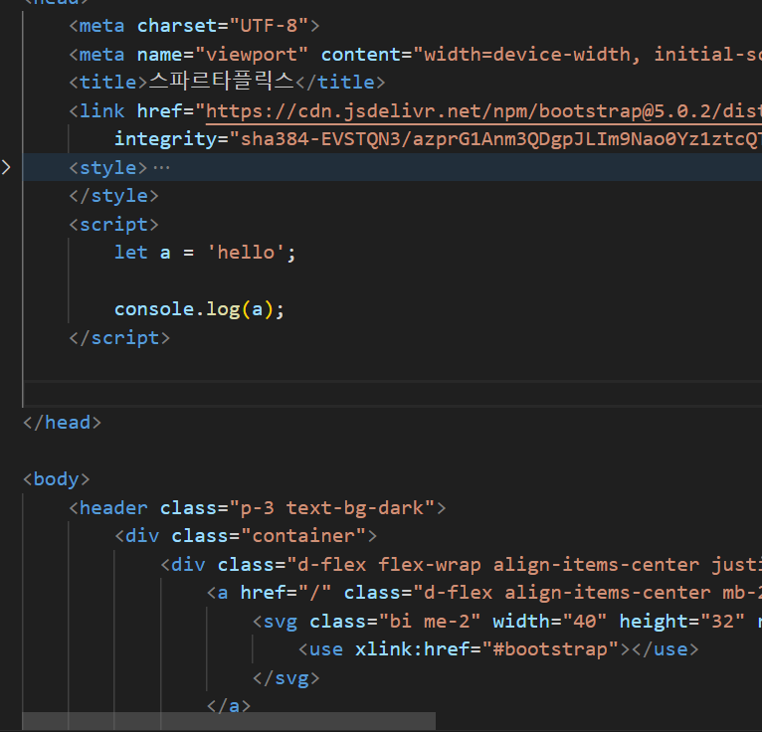Viewport: 762px width, 732px height.
Task: Click the div class="d-flex flex-wrap line
Action: (461, 565)
